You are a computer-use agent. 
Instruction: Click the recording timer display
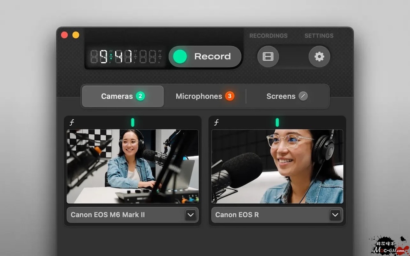(125, 57)
